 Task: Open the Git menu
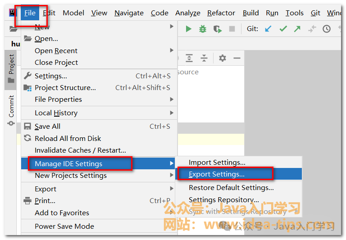pyautogui.click(x=315, y=13)
